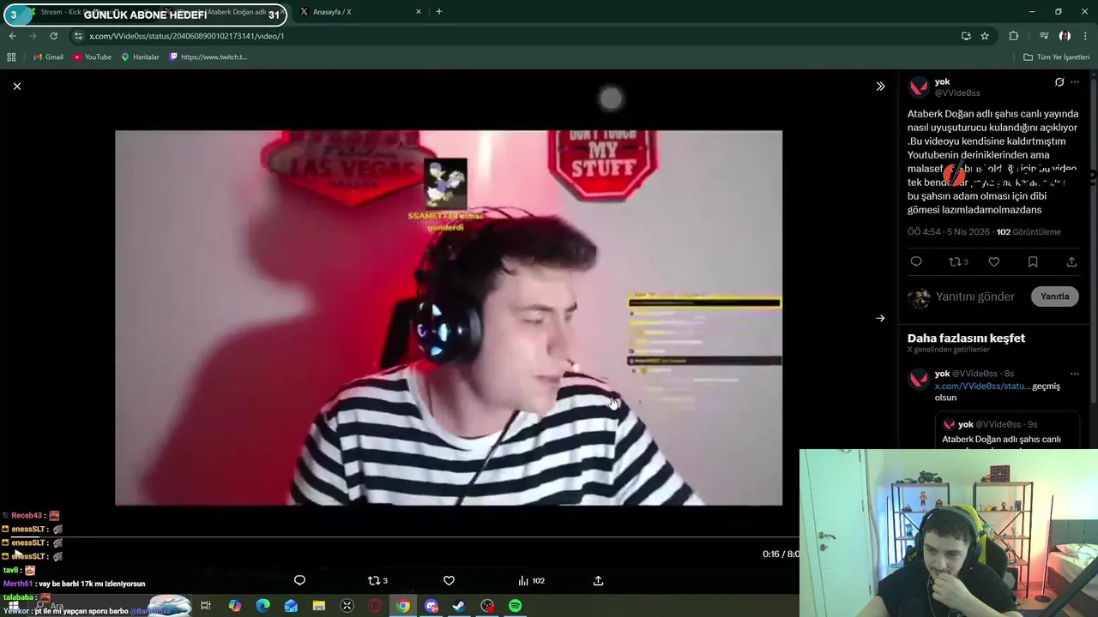Open the @VVide0ss handle under yok

tap(957, 93)
